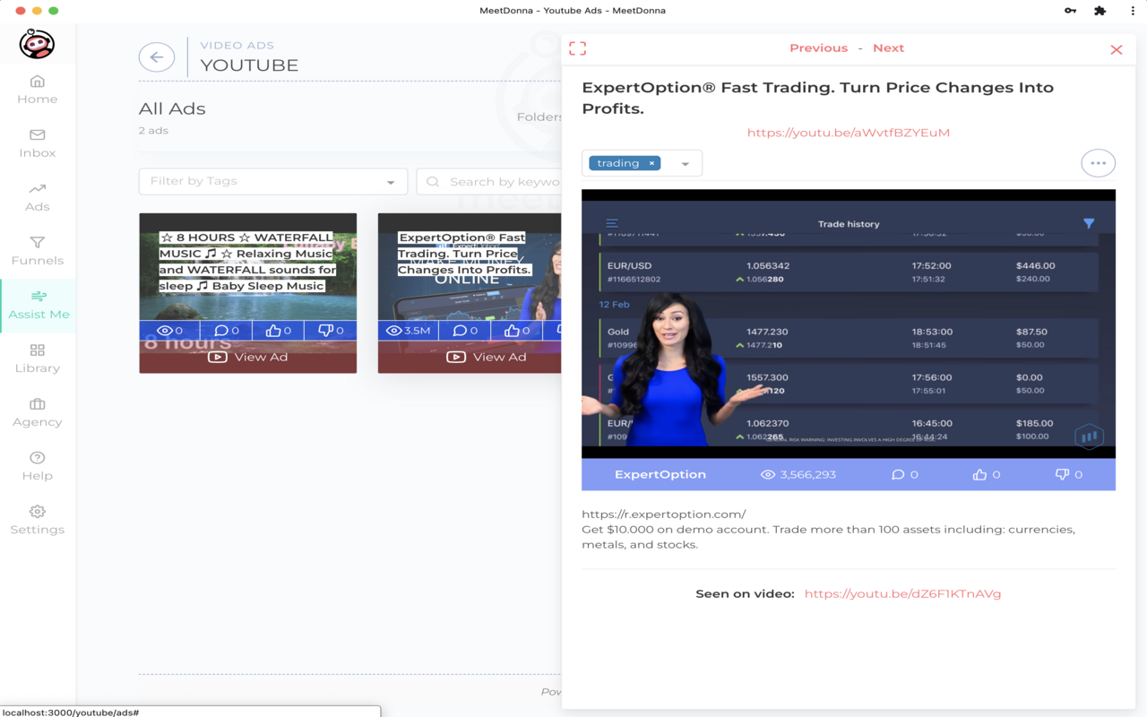Click the back arrow button
Viewport: 1147px width, 717px height.
(x=157, y=57)
